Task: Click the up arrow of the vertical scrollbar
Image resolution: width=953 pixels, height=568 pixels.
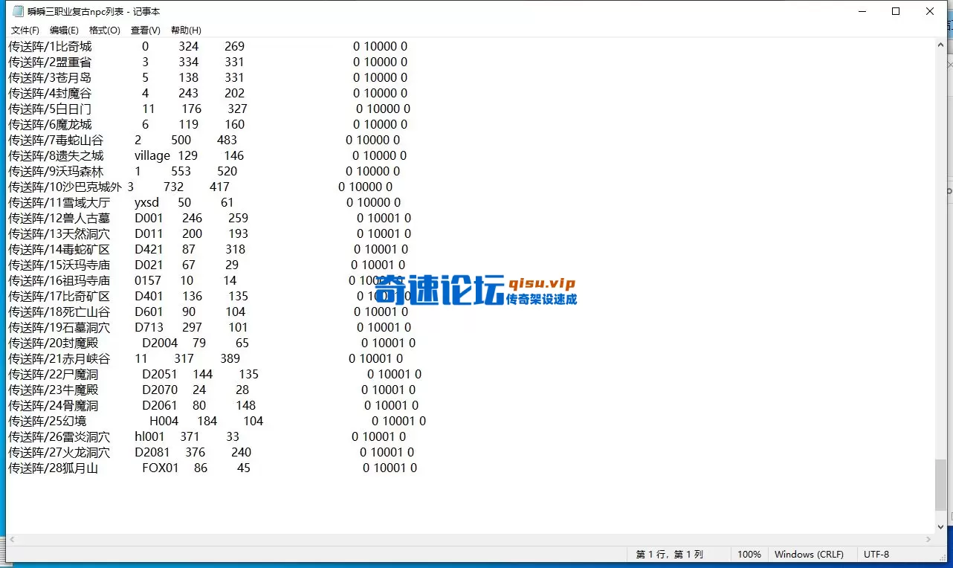Action: coord(940,45)
